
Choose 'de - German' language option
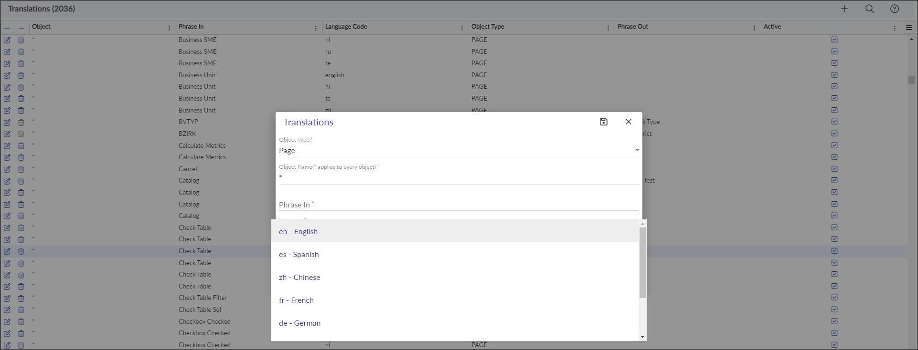point(455,323)
